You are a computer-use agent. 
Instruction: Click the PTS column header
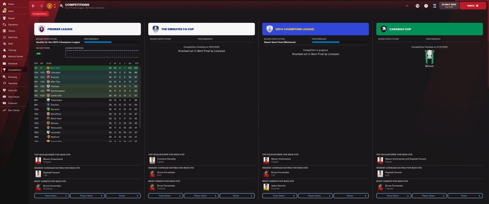pyautogui.click(x=136, y=63)
